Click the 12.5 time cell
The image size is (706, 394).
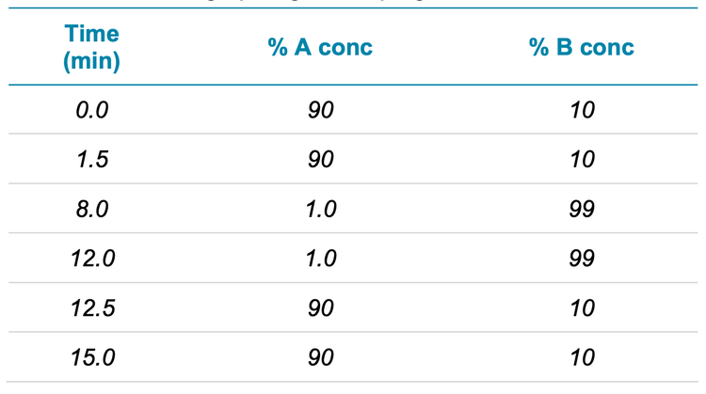[x=92, y=307]
